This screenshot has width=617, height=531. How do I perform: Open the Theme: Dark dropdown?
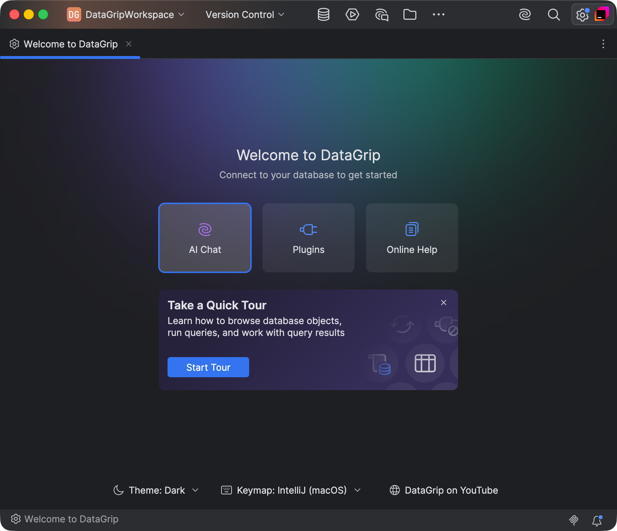(156, 490)
